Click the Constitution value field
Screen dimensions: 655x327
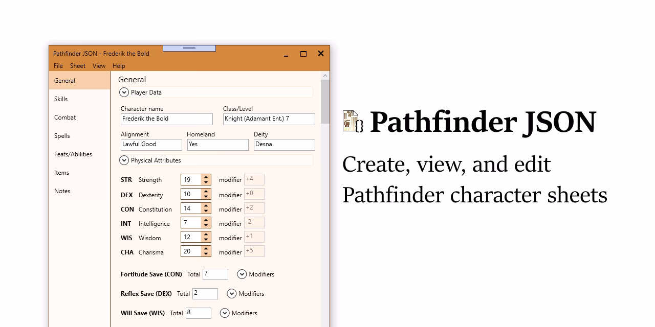point(191,208)
